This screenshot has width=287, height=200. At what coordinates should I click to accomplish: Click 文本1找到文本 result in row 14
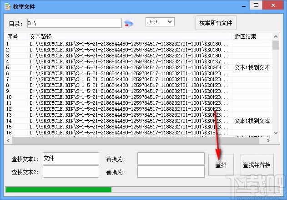[252, 121]
